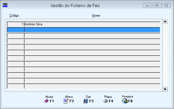Click the Código column header
The height and width of the screenshot is (109, 174).
(14, 15)
